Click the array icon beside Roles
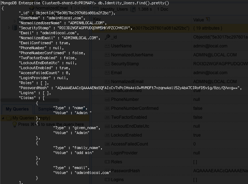The image size is (248, 184). (107, 162)
